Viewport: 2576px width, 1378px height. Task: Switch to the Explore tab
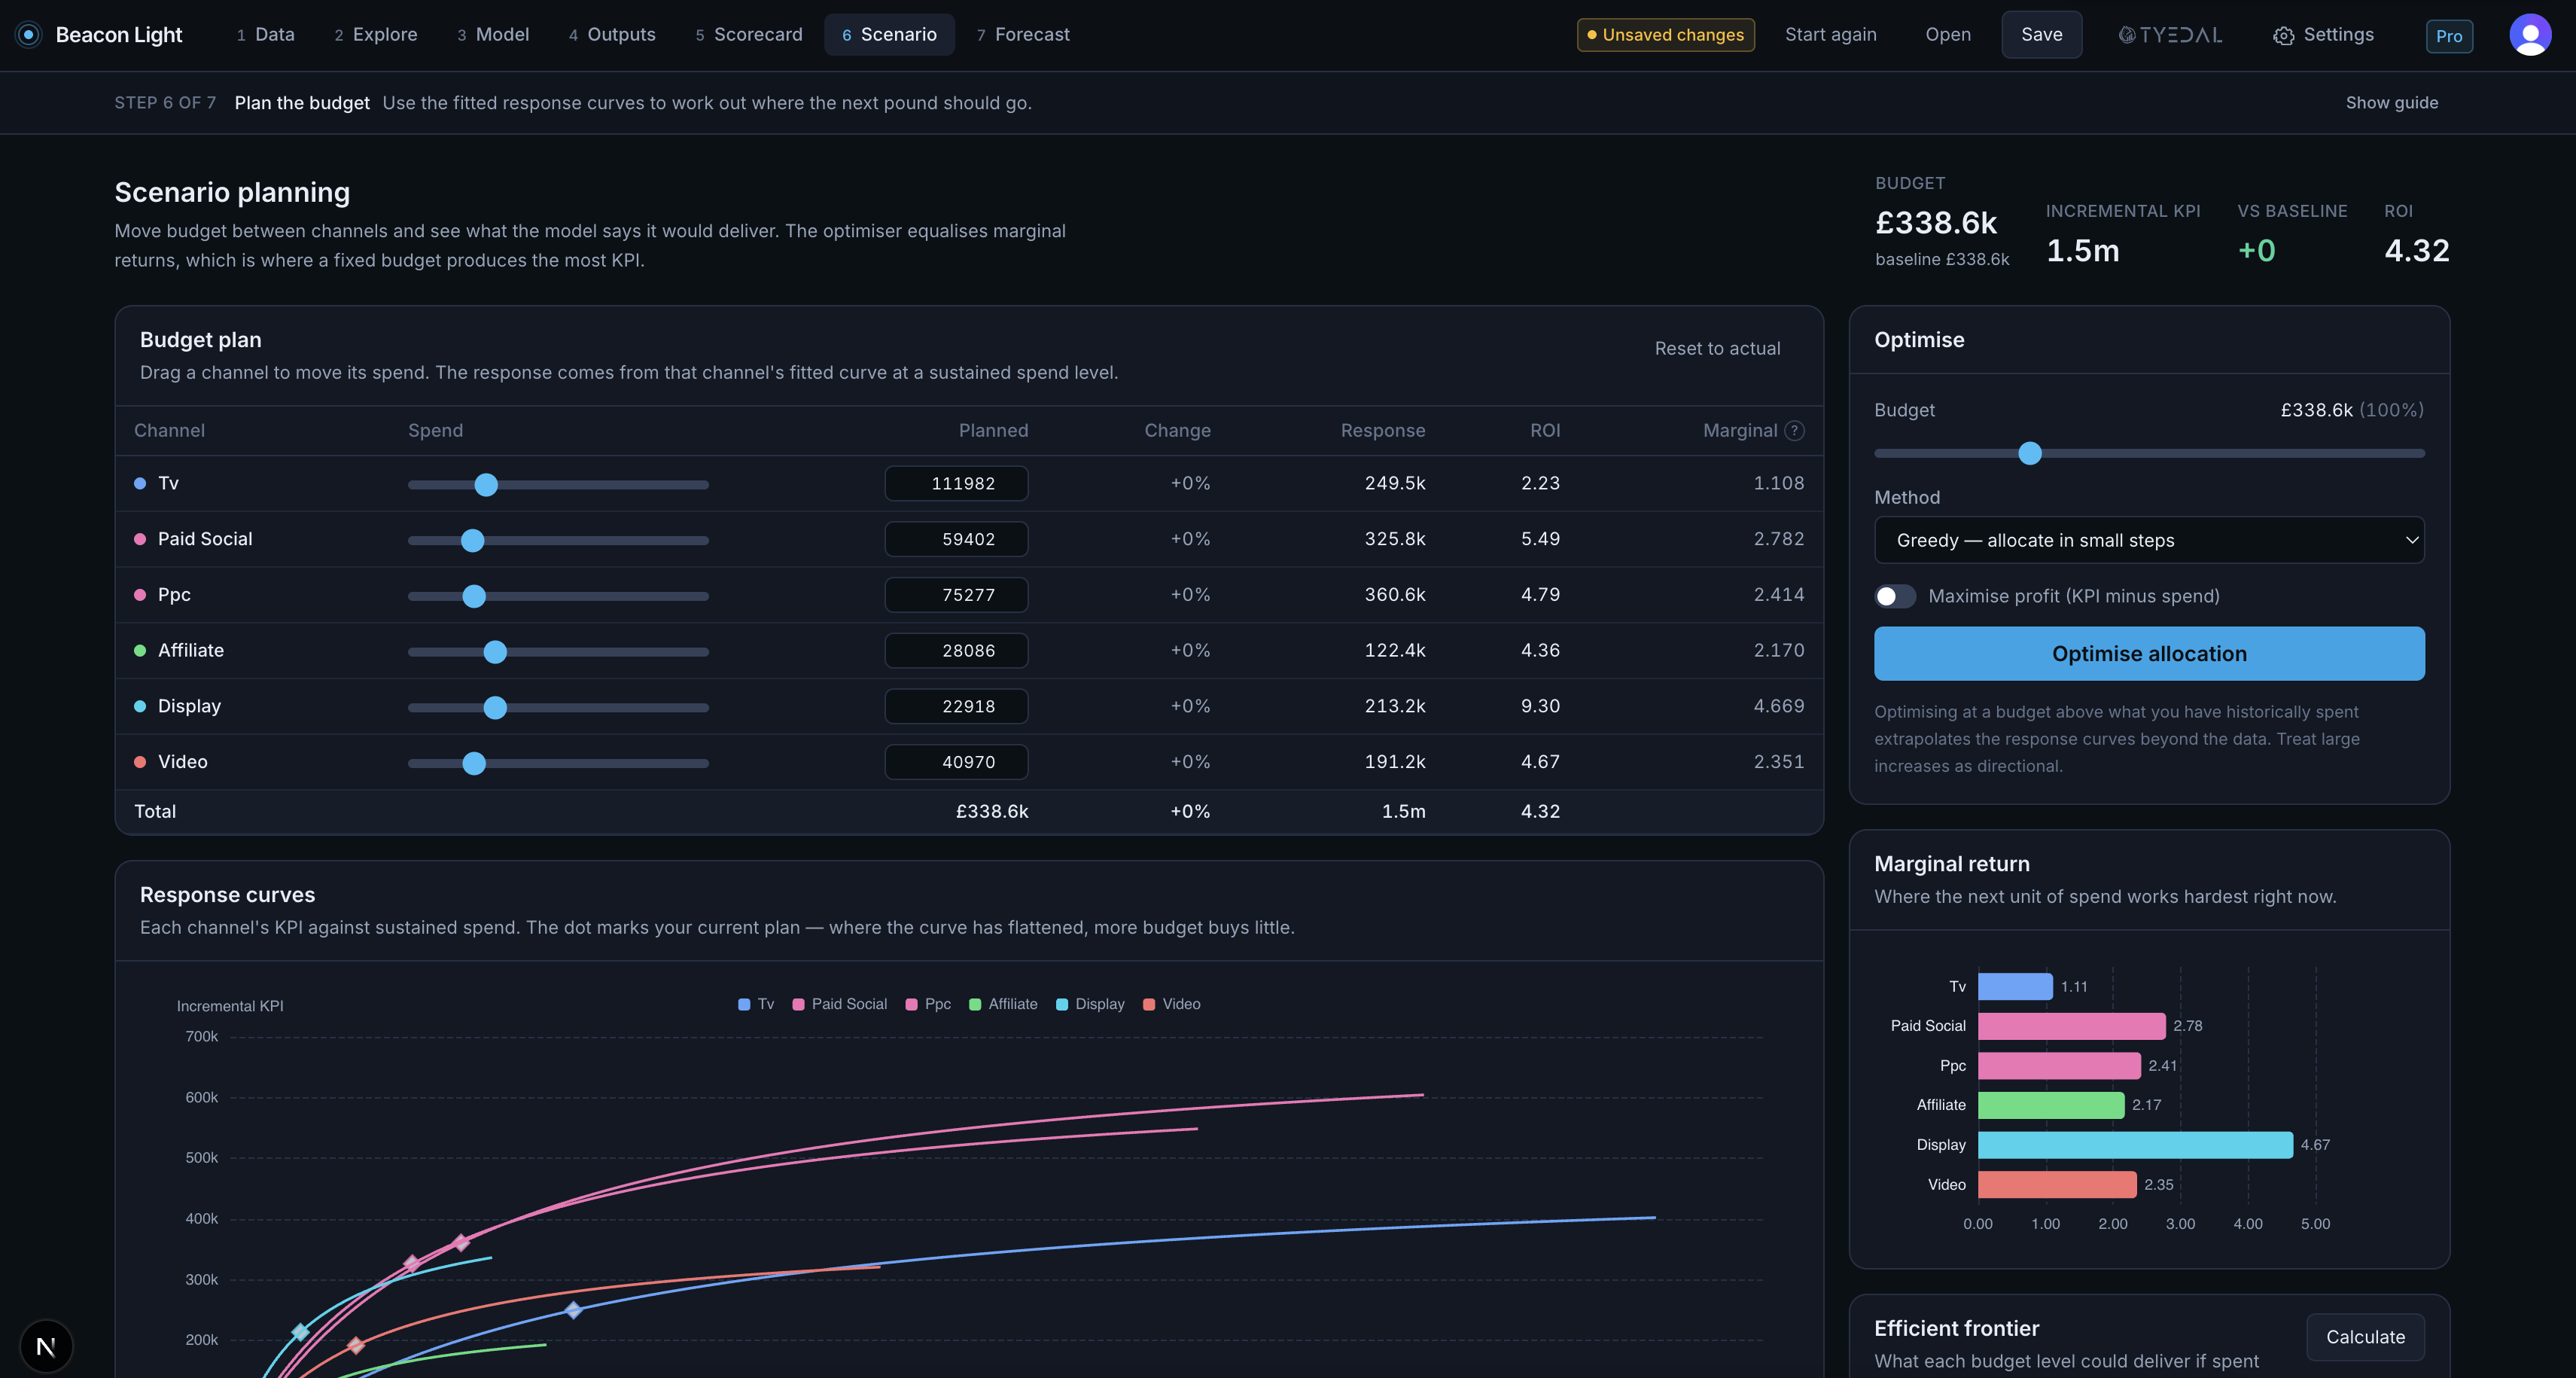coord(376,35)
